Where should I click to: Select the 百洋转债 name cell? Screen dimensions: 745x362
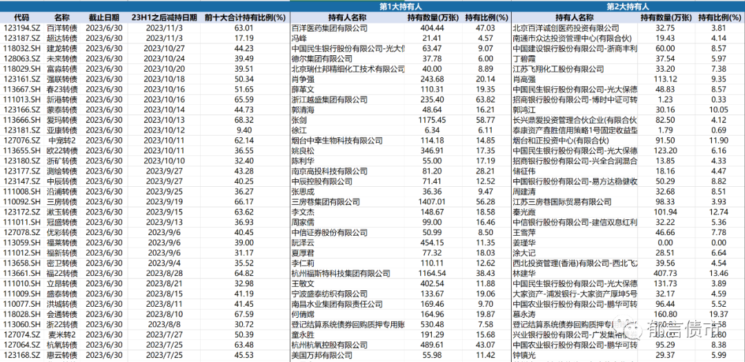click(62, 28)
